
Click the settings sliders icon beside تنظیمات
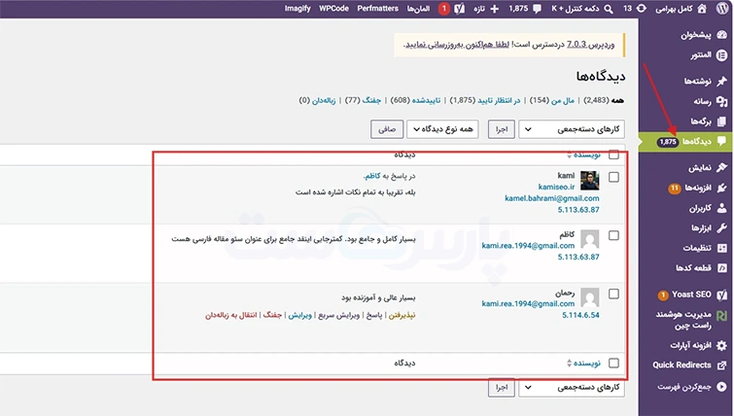[721, 248]
